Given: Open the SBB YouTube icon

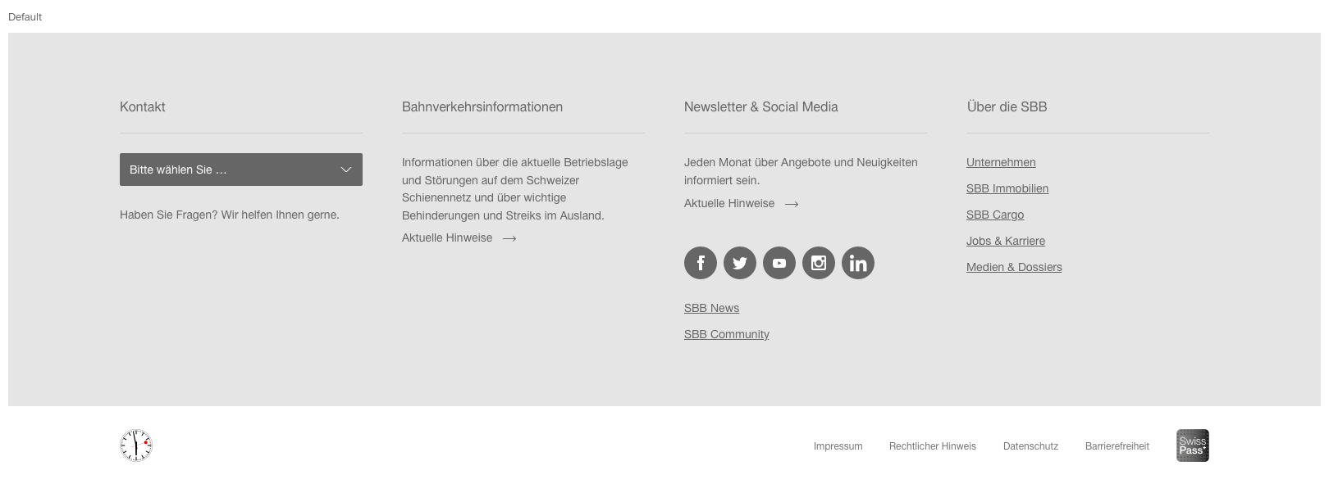Looking at the screenshot, I should 779,263.
